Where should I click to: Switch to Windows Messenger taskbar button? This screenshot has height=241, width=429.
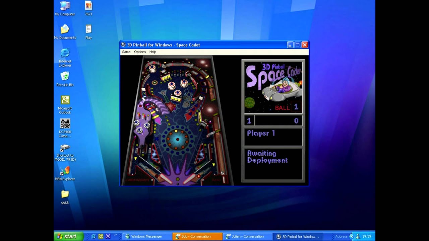click(147, 236)
